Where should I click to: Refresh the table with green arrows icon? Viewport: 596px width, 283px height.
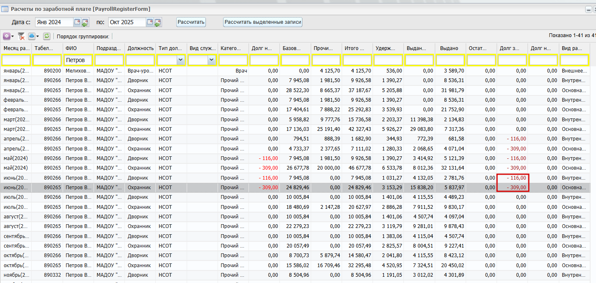[x=47, y=36]
